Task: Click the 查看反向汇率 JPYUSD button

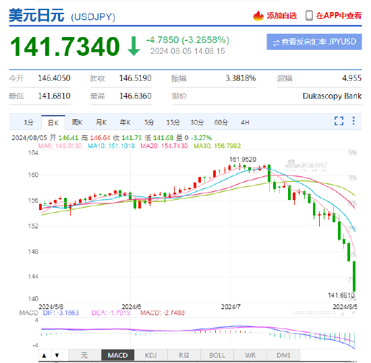Action: point(314,42)
